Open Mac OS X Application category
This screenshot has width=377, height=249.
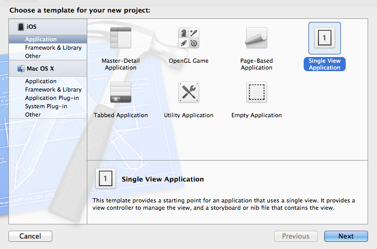[41, 81]
